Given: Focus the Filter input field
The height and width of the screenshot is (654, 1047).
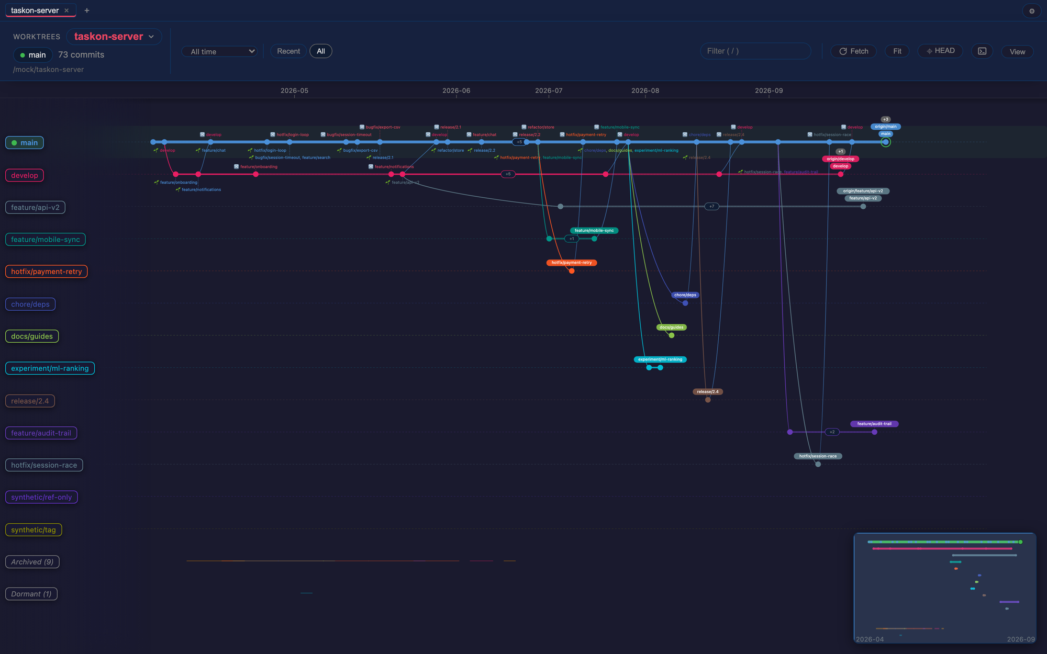Looking at the screenshot, I should coord(755,51).
